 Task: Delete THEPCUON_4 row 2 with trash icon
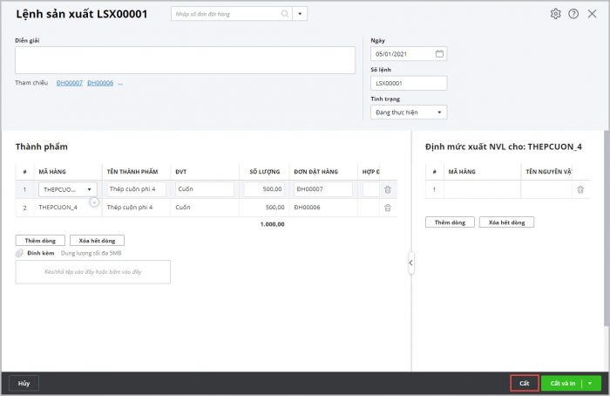coord(387,208)
